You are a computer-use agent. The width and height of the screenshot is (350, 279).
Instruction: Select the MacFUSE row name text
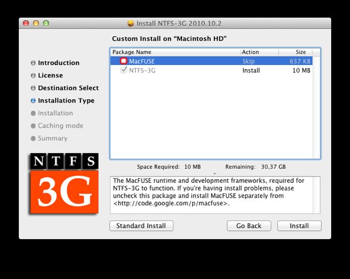(x=142, y=62)
